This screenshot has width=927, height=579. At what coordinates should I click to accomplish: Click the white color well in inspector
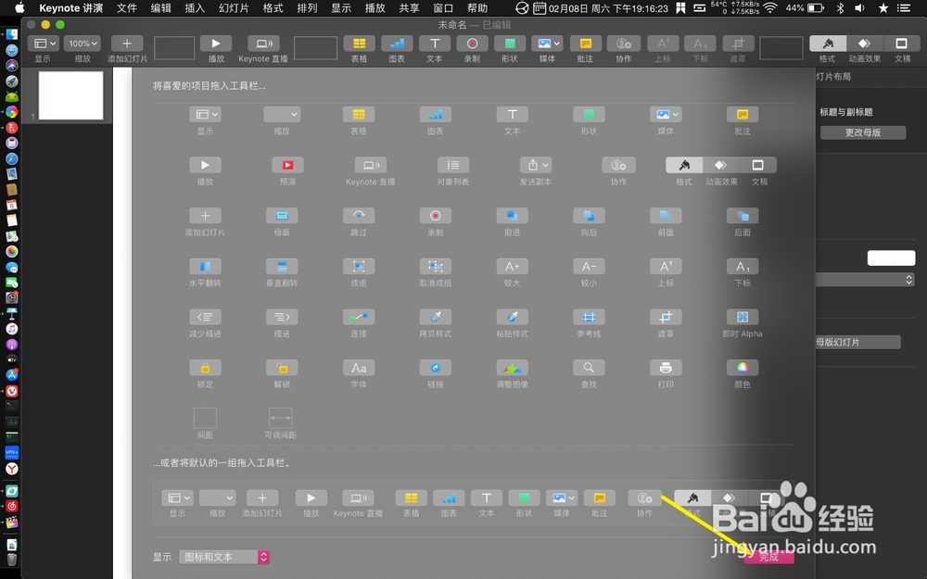pos(891,258)
